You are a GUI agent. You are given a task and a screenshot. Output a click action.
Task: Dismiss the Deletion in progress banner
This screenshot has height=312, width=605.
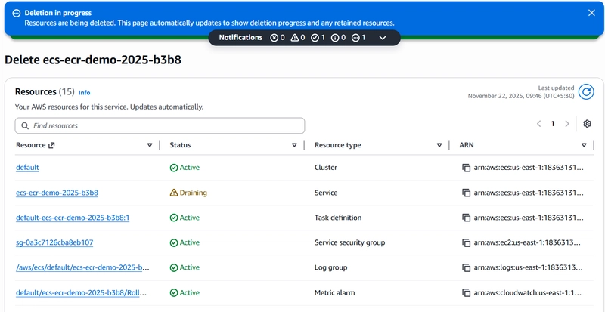pyautogui.click(x=591, y=13)
